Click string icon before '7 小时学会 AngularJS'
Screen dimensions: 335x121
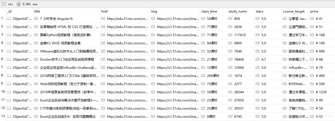point(36,19)
